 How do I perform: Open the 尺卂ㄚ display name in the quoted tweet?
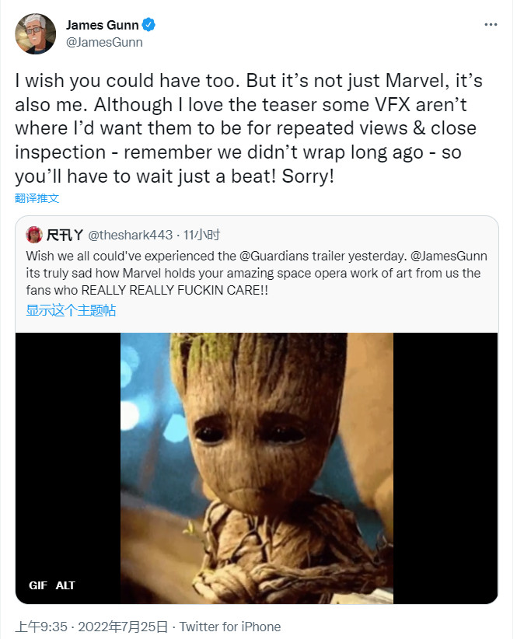pos(64,235)
